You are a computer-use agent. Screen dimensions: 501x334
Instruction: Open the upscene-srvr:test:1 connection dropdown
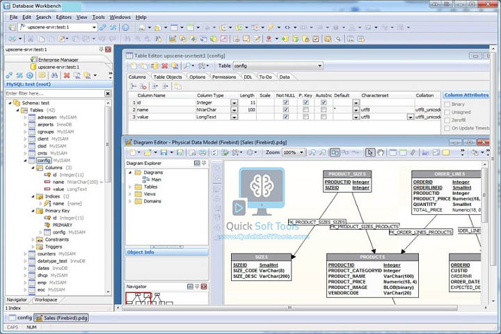(x=94, y=28)
